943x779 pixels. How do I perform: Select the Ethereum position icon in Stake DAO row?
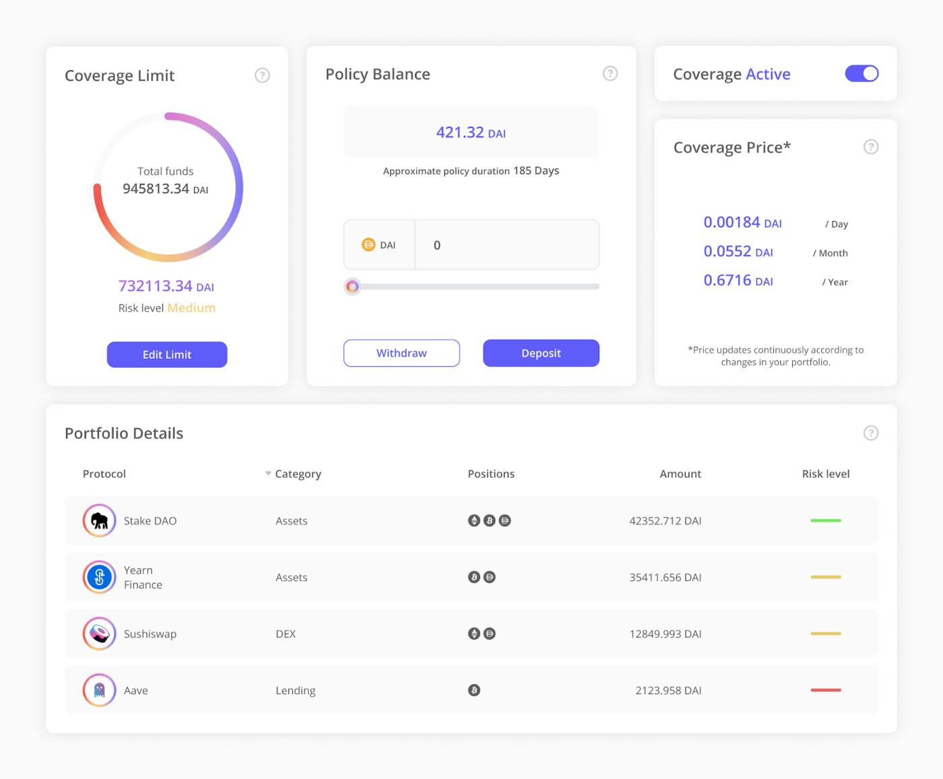coord(474,520)
